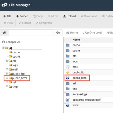Viewport: 113px width, 113px height.
Task: Click the mail envelope icon in file list
Action: point(68,67)
